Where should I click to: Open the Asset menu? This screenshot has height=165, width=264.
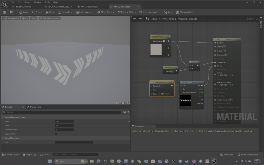tap(27, 2)
